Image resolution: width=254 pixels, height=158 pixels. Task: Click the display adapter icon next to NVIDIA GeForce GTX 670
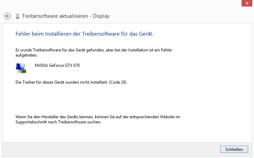point(21,68)
